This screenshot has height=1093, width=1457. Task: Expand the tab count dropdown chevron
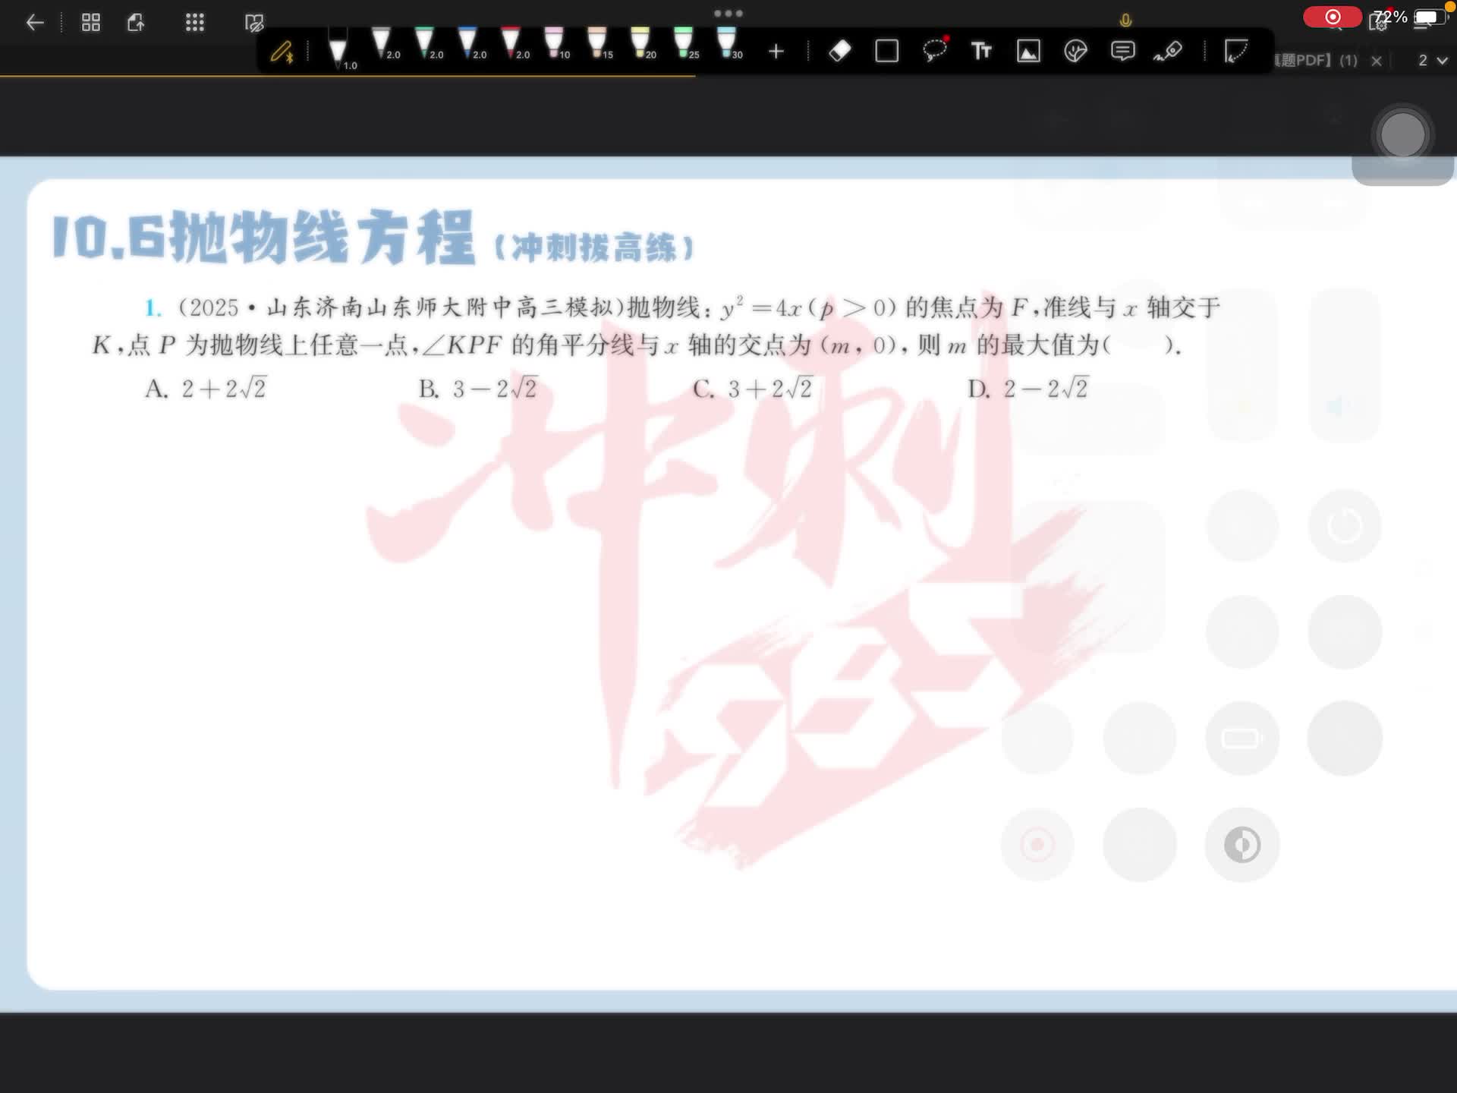pyautogui.click(x=1443, y=60)
